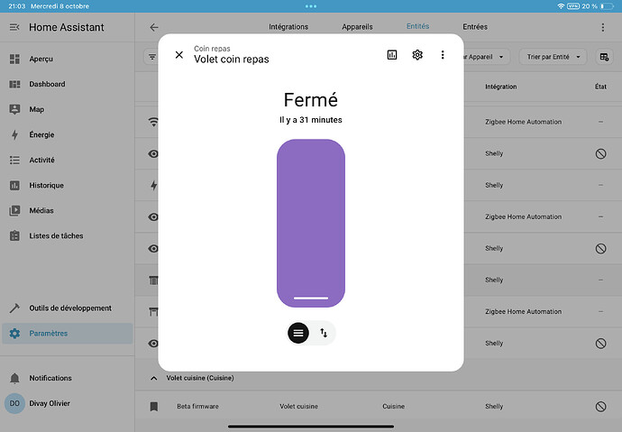Switch to Appareils tab
This screenshot has height=432, width=622.
tap(357, 26)
